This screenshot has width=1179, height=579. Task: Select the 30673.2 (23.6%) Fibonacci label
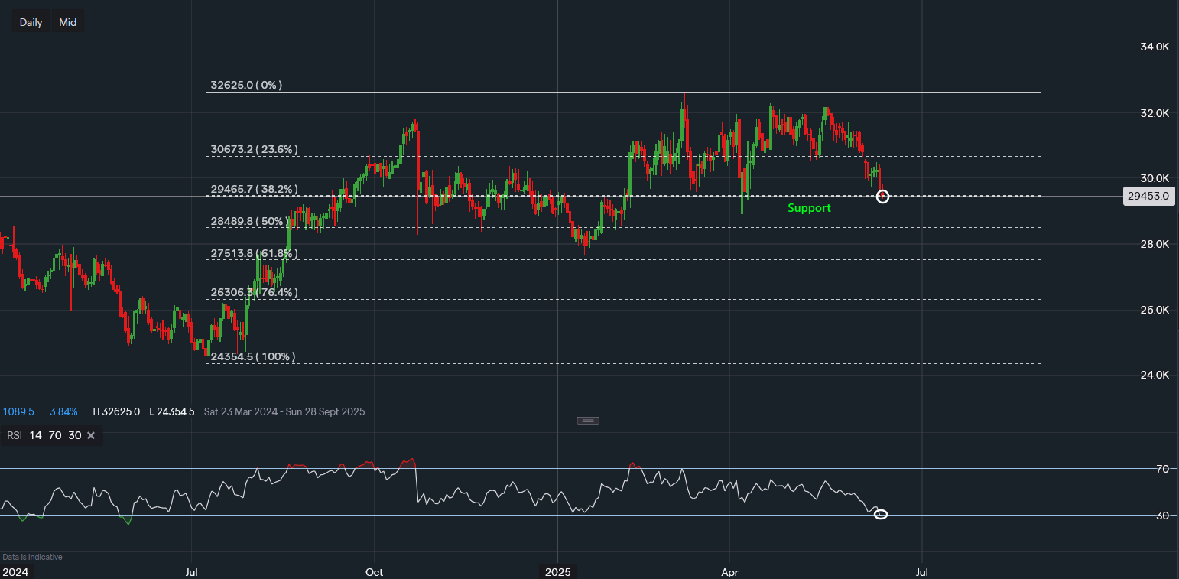[254, 149]
